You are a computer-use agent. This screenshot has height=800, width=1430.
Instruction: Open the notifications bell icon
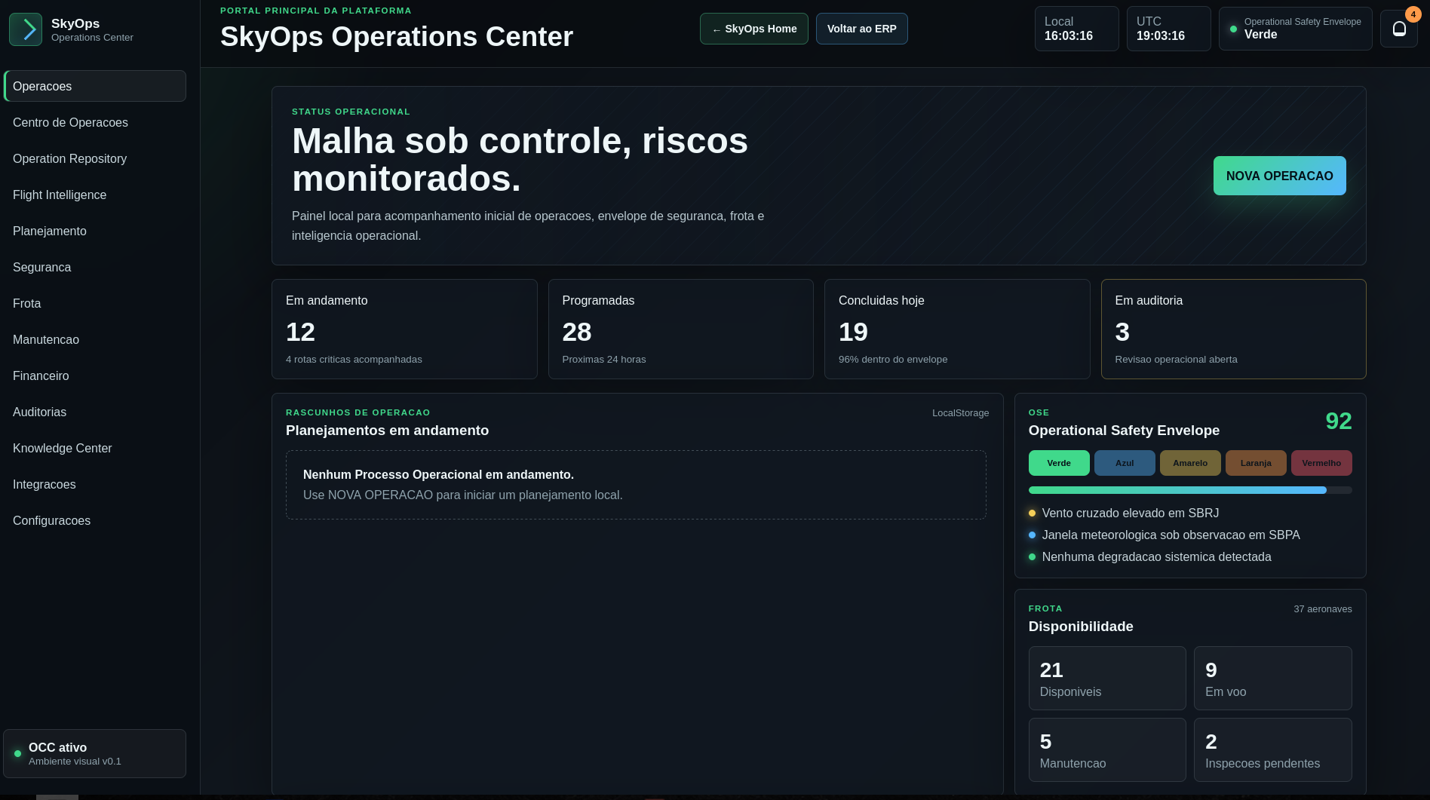(x=1399, y=29)
